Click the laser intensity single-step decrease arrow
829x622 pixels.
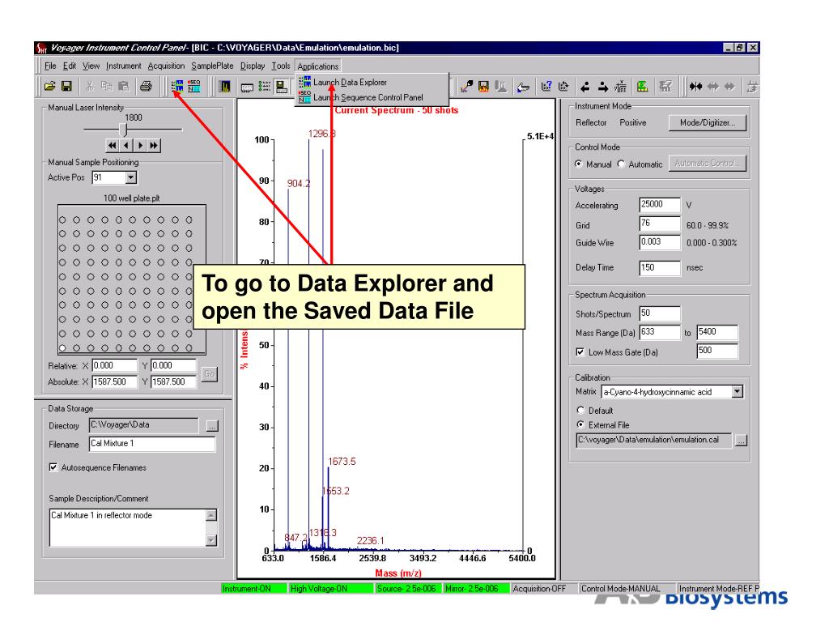coord(125,146)
